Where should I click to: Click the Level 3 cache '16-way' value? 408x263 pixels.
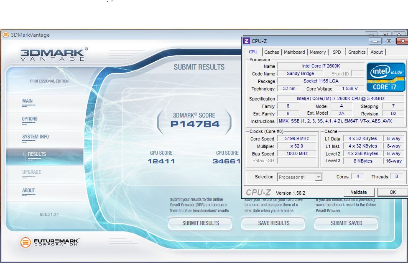[394, 161]
